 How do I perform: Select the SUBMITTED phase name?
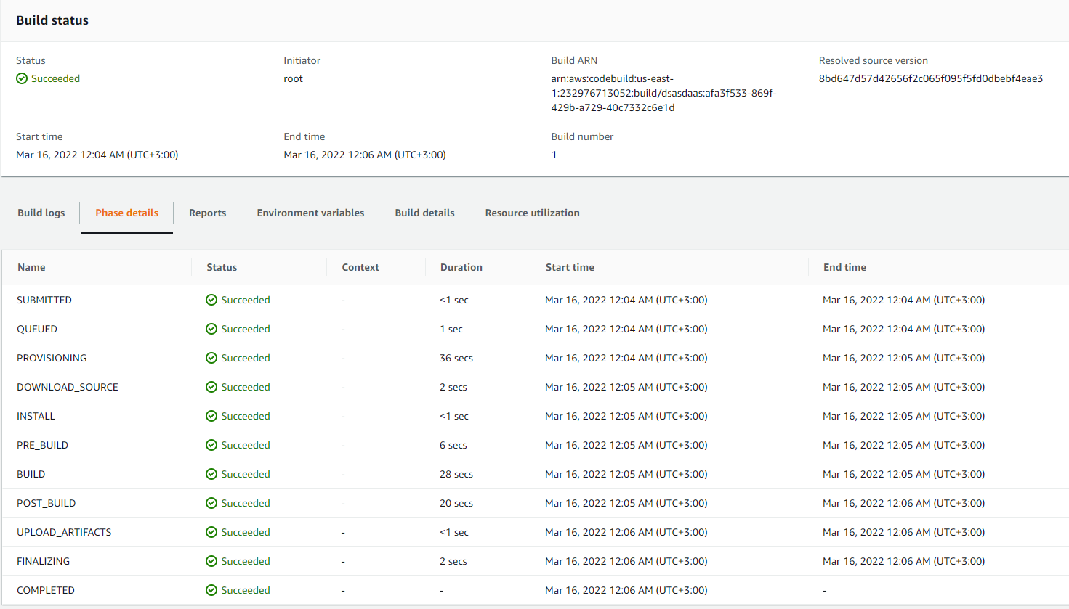(44, 300)
